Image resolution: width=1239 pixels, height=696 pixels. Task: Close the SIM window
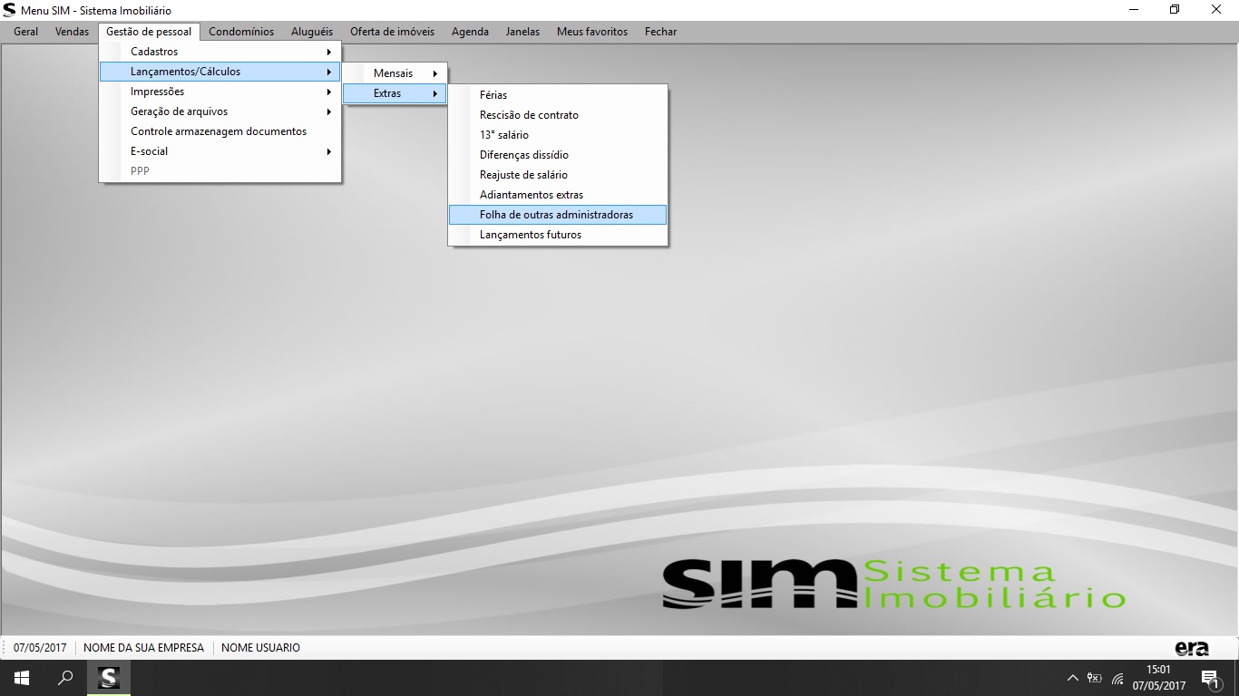1217,10
